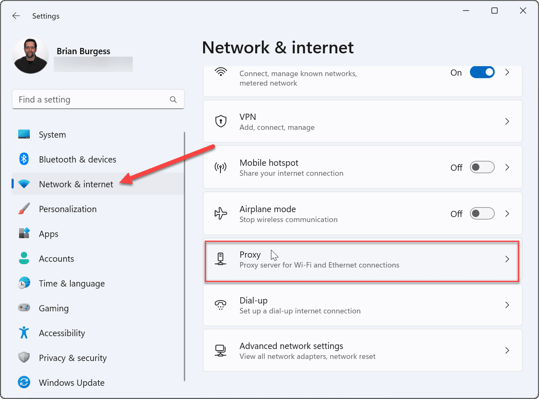Open VPN Add, connect, manage
This screenshot has height=399, width=539.
click(363, 122)
